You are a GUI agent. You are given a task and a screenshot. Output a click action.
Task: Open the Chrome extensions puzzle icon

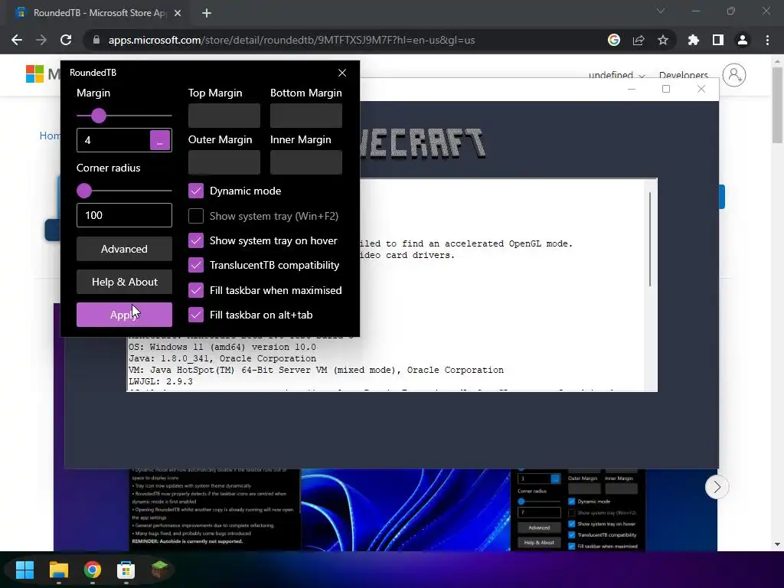694,40
